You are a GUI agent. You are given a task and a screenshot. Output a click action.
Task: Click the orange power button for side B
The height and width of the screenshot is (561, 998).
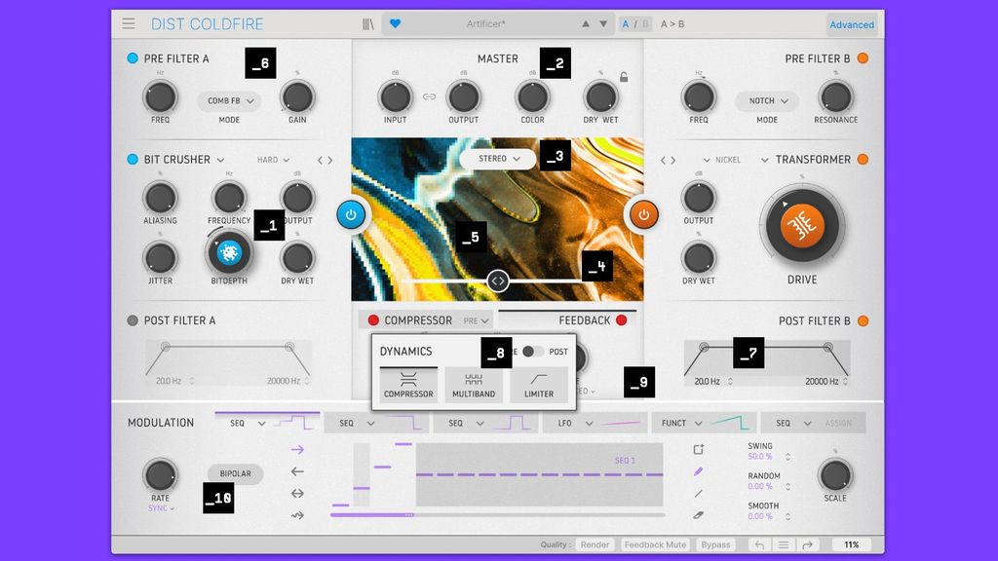point(643,215)
